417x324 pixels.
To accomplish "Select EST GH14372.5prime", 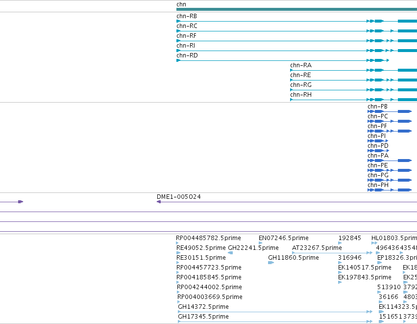I will pyautogui.click(x=203, y=307).
